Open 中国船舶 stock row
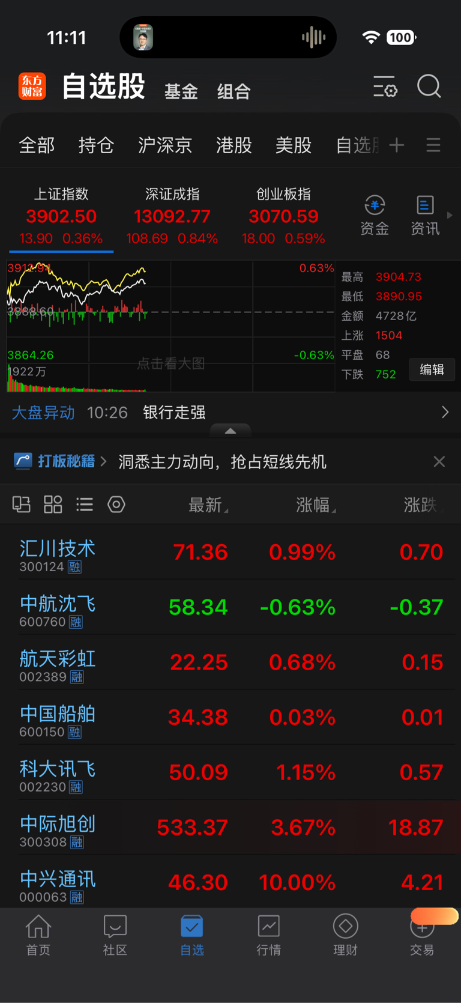This screenshot has height=1003, width=461. coord(230,717)
